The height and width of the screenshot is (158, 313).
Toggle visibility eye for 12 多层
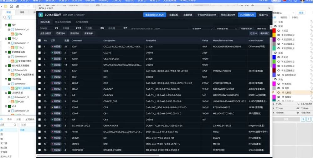[x=279, y=88]
